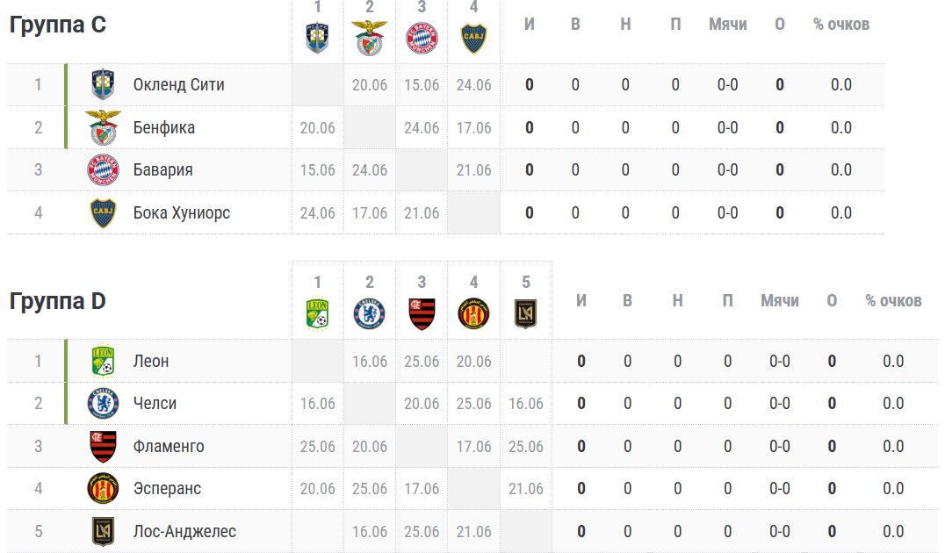Click Boca Juniors crest next to Бока Хуниорс

103,213
